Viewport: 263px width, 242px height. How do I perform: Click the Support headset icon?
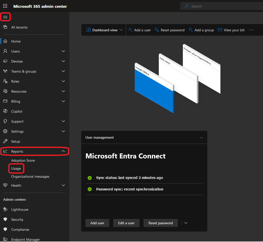(x=5, y=121)
